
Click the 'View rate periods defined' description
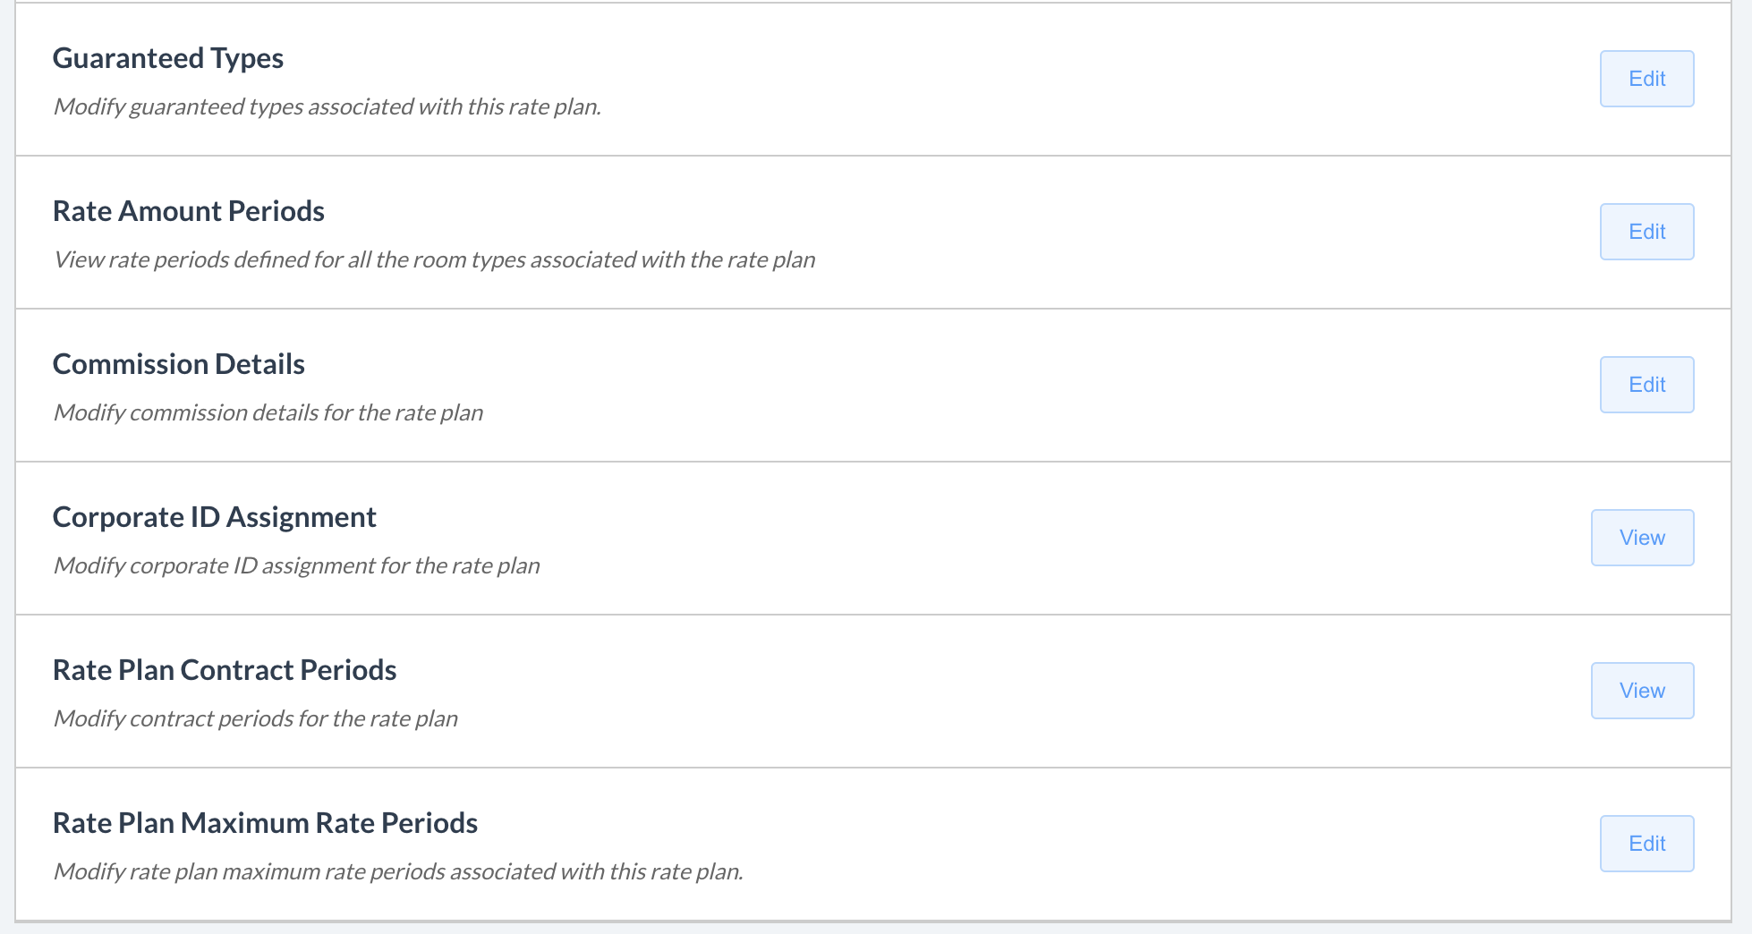434,259
